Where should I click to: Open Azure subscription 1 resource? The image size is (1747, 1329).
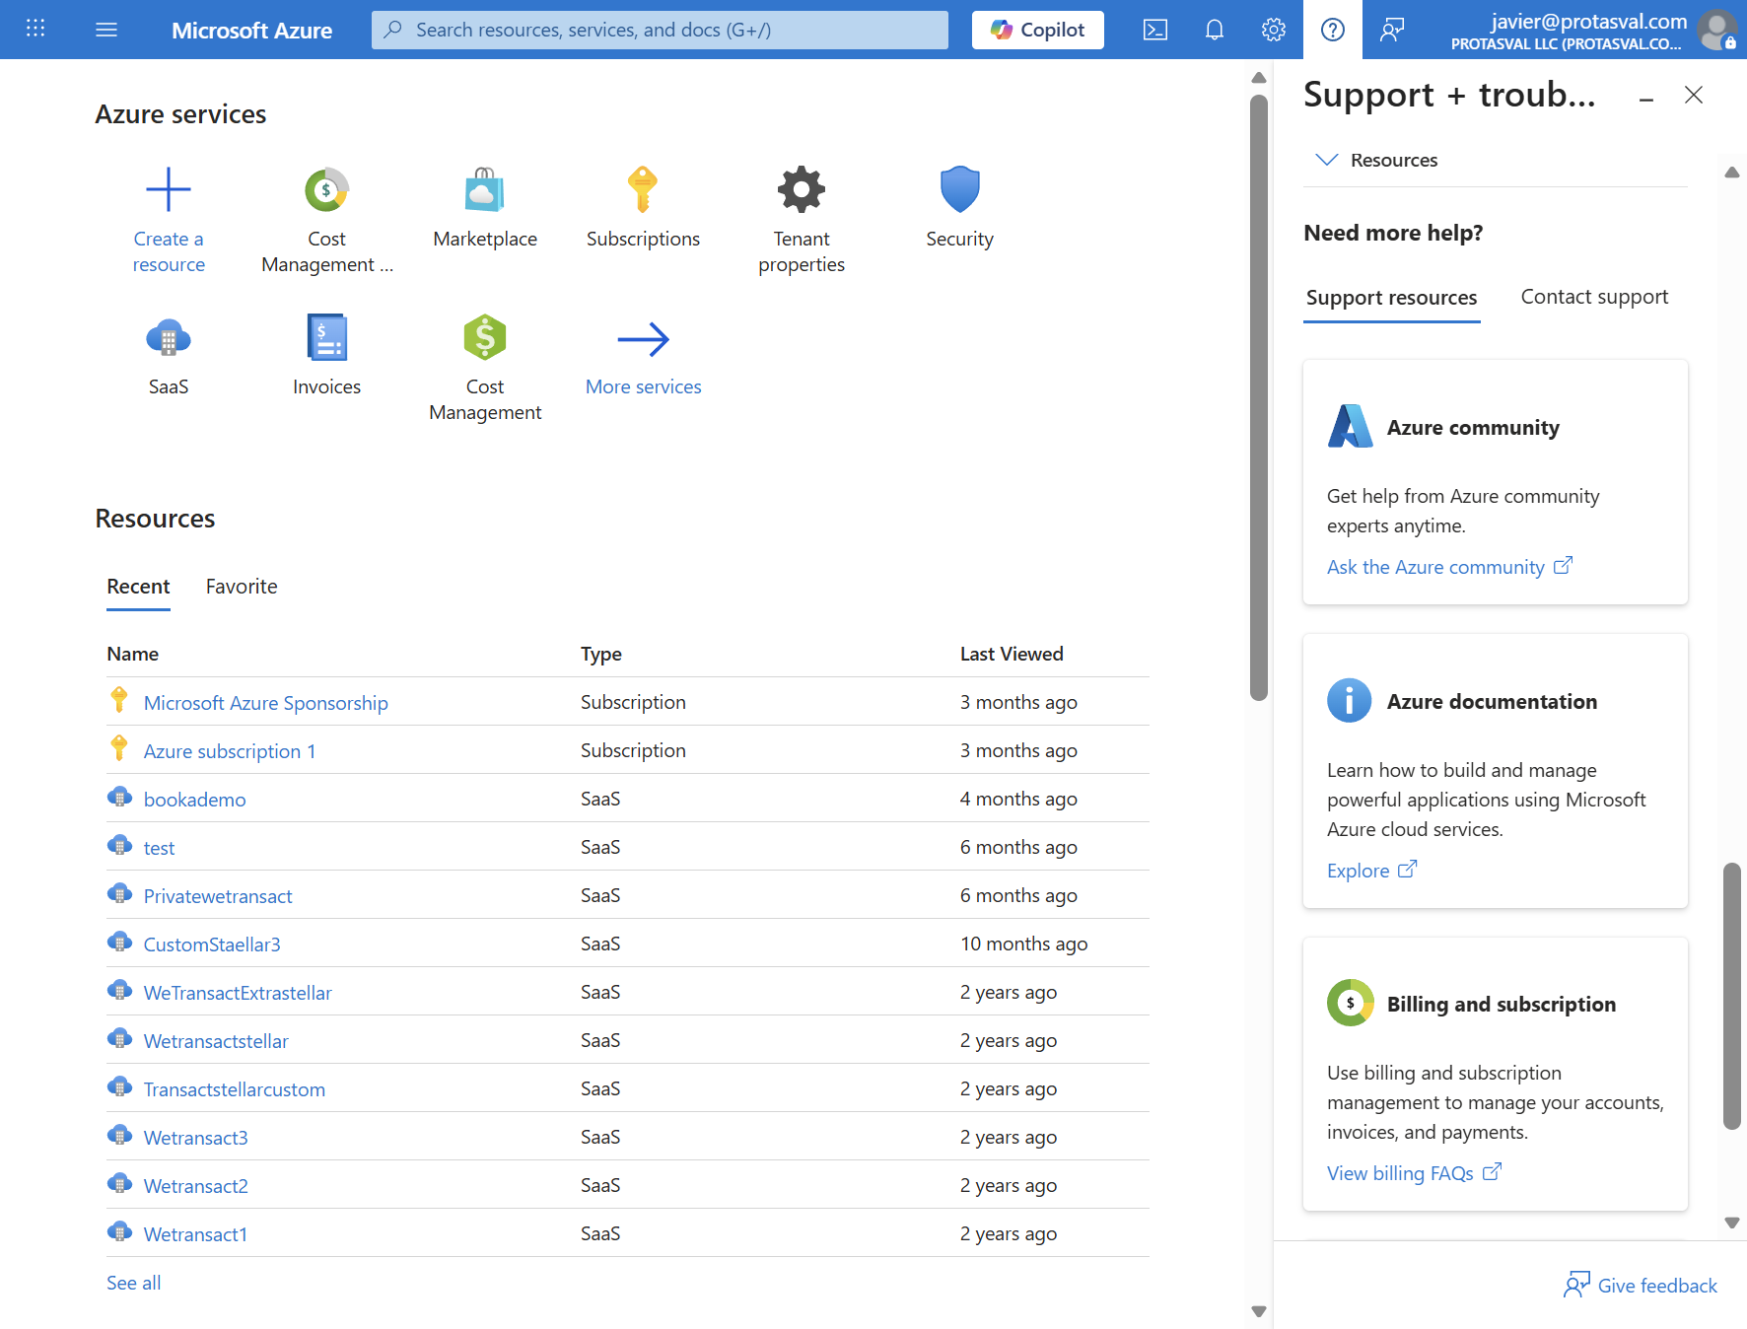(230, 751)
